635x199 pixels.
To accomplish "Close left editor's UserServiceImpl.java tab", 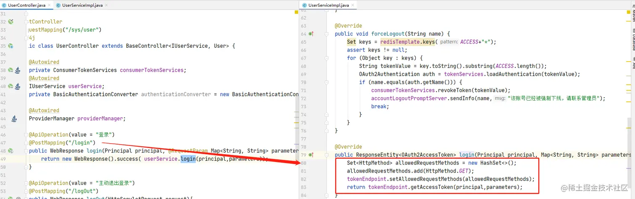I will [x=107, y=5].
